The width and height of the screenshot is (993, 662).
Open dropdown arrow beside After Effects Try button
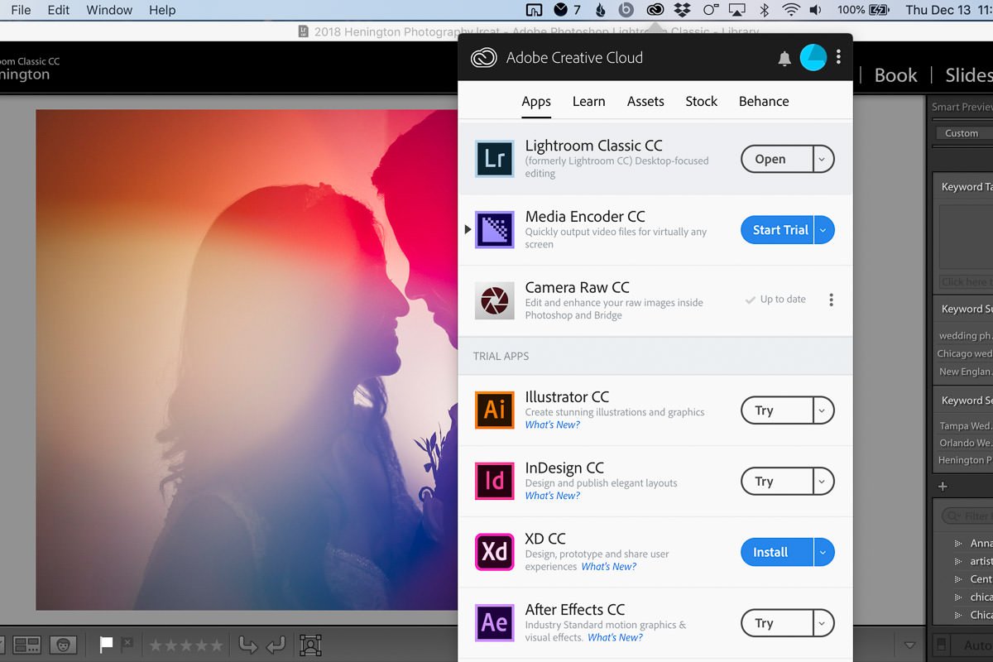coord(822,623)
